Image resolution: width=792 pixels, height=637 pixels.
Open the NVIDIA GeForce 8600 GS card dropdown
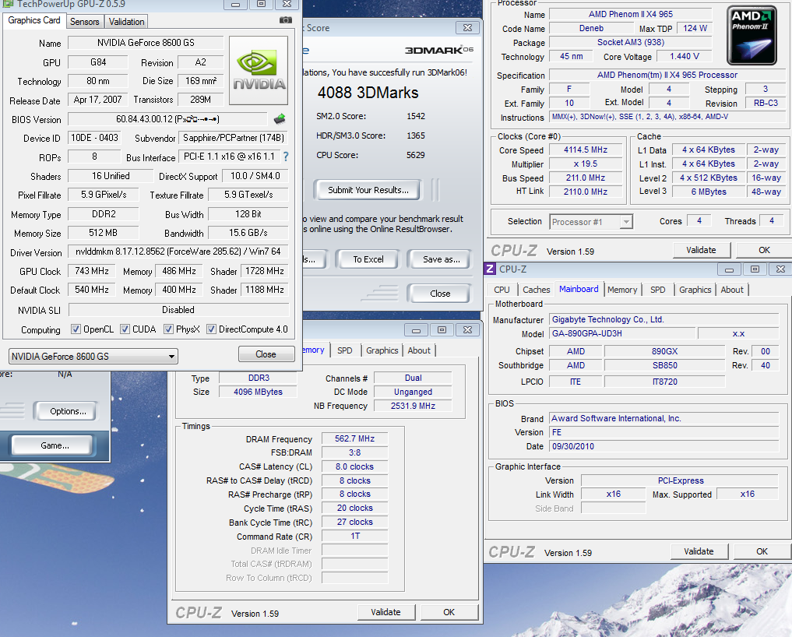click(93, 356)
